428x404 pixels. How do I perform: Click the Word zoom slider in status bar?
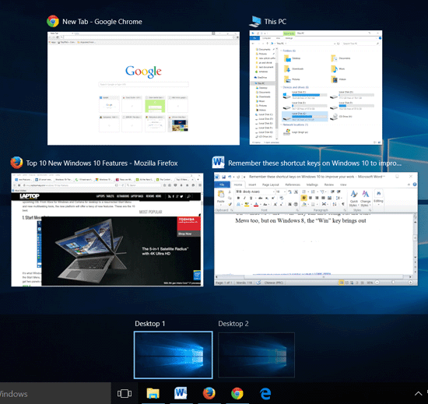click(393, 283)
